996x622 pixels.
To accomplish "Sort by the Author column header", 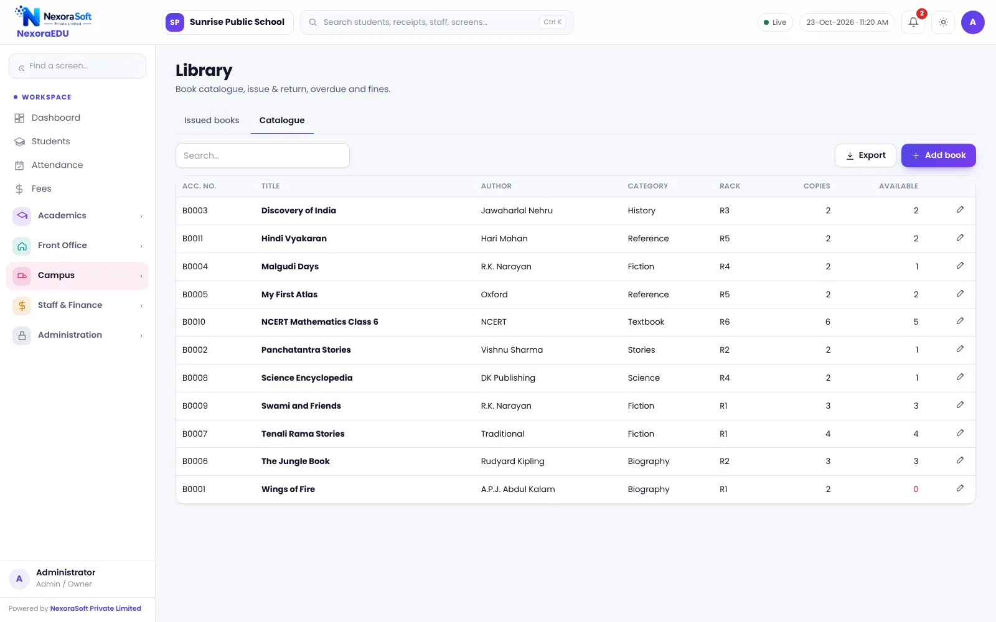I will [496, 186].
